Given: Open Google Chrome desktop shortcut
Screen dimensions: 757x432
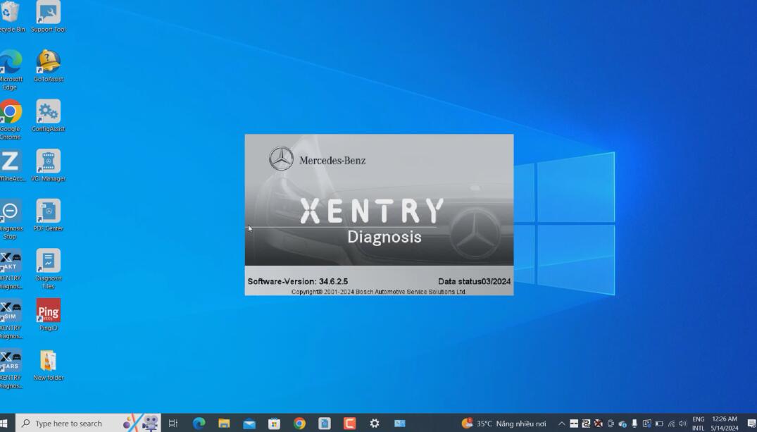Looking at the screenshot, I should (11, 120).
